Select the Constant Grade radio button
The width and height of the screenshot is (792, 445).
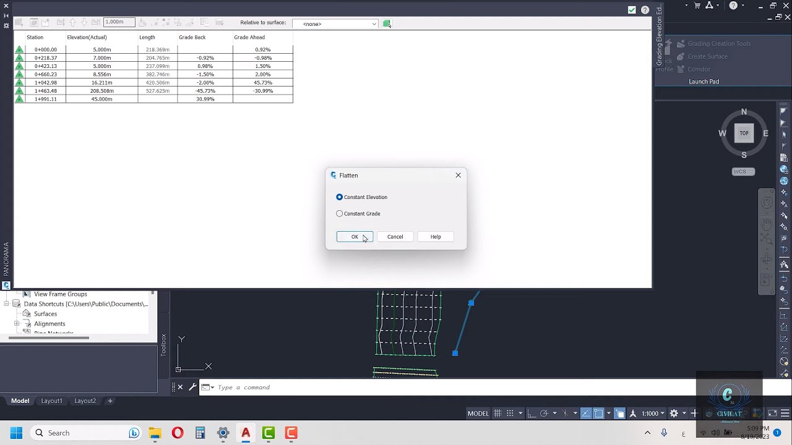[x=339, y=214]
